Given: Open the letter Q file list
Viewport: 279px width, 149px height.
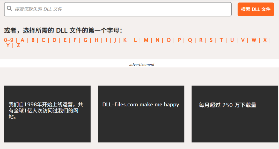Looking at the screenshot, I should (190, 40).
